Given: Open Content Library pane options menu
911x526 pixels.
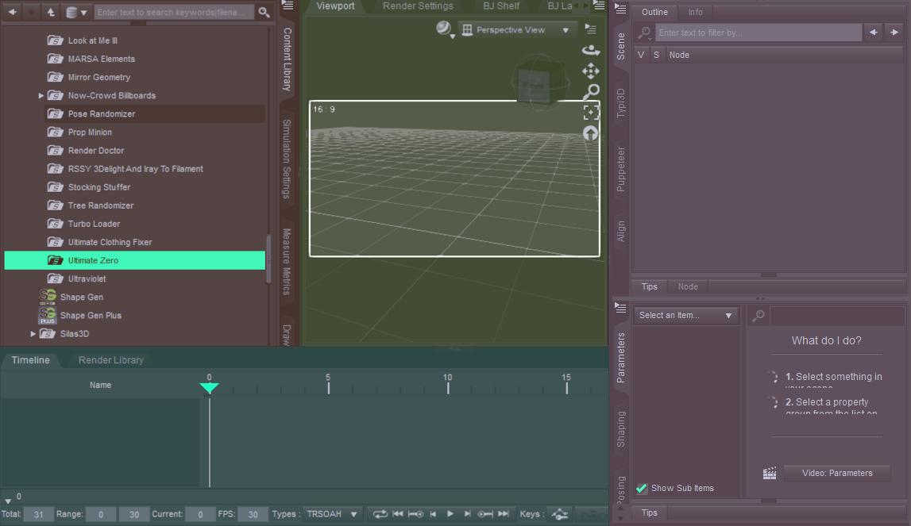Looking at the screenshot, I should coord(287,6).
